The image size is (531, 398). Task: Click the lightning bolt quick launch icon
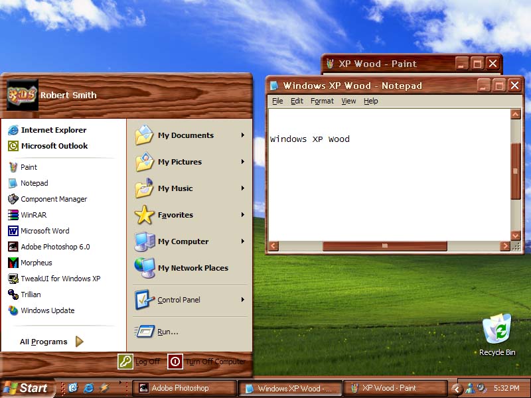(104, 388)
